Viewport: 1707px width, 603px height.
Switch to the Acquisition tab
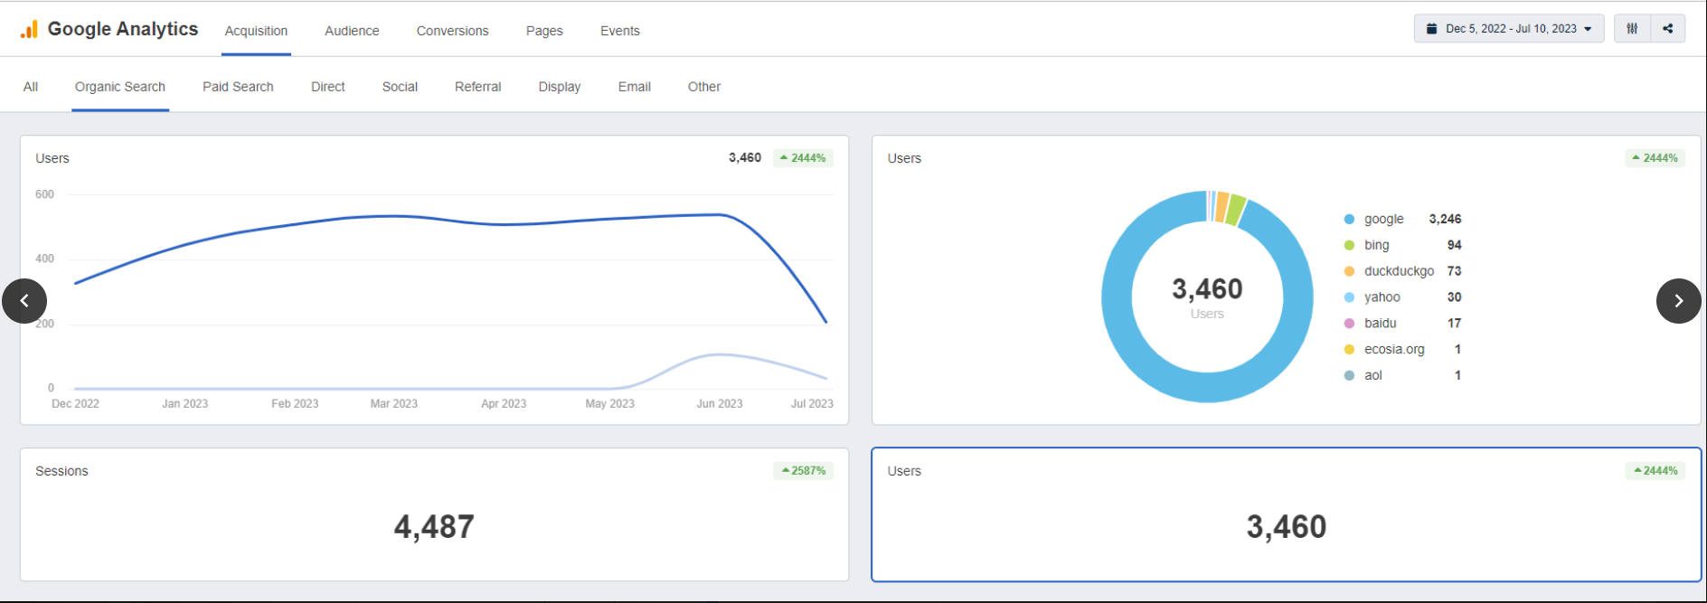coord(256,31)
